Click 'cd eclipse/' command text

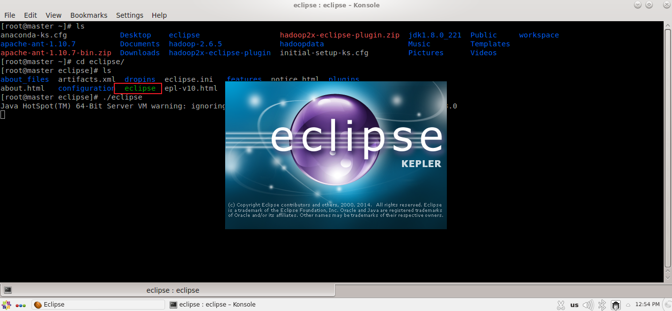pyautogui.click(x=100, y=62)
